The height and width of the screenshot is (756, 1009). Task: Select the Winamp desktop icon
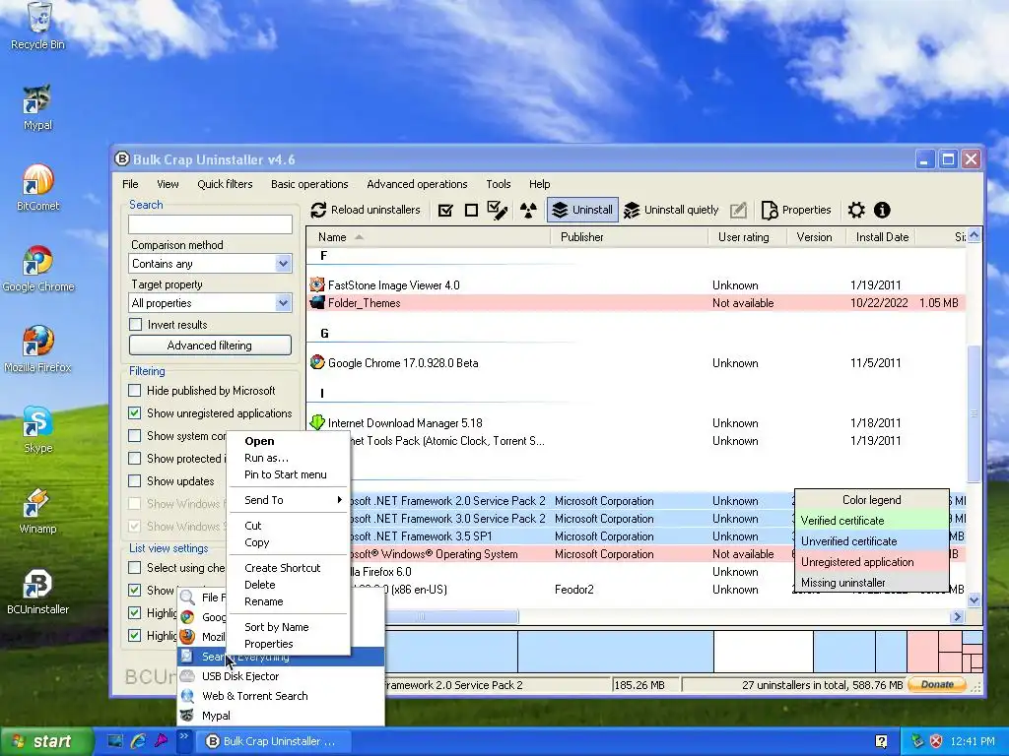coord(37,511)
